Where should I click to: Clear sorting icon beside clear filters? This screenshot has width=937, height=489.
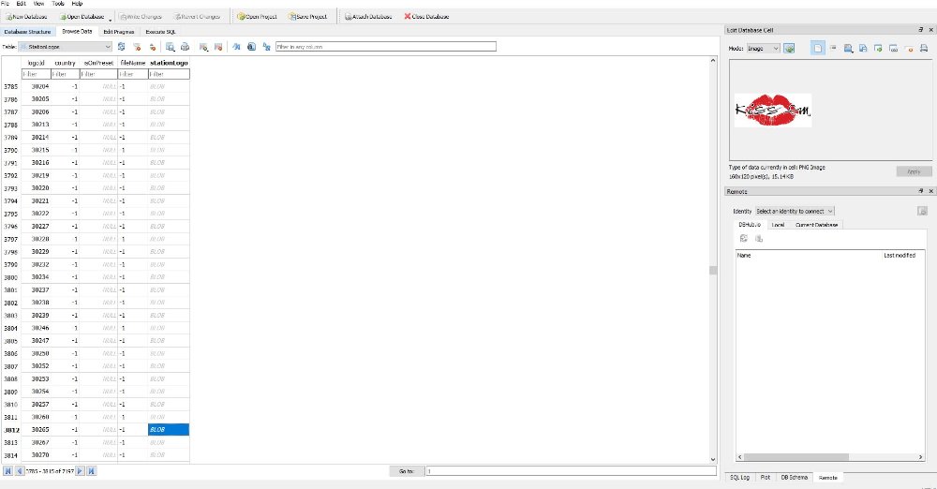click(153, 47)
